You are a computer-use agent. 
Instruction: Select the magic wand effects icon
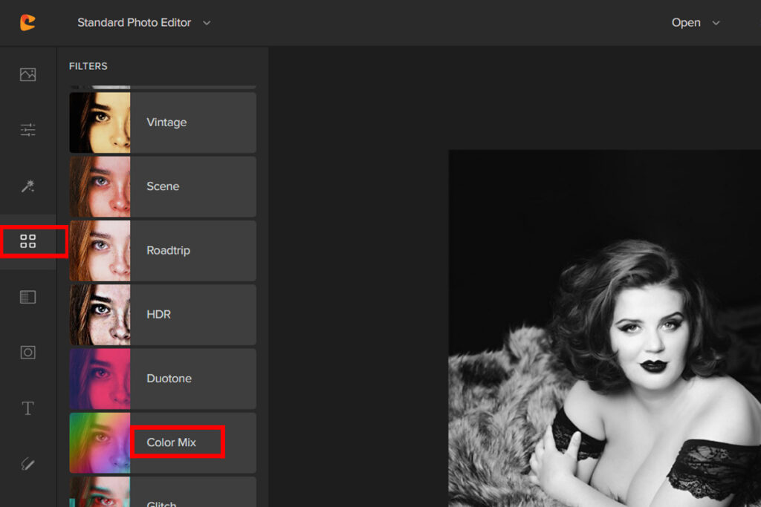[x=27, y=186]
